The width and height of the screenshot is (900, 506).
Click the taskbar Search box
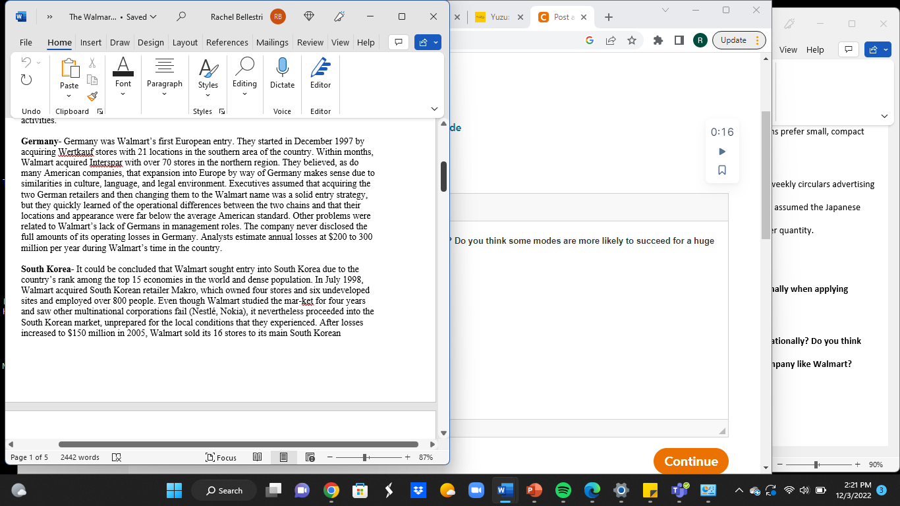(x=225, y=490)
